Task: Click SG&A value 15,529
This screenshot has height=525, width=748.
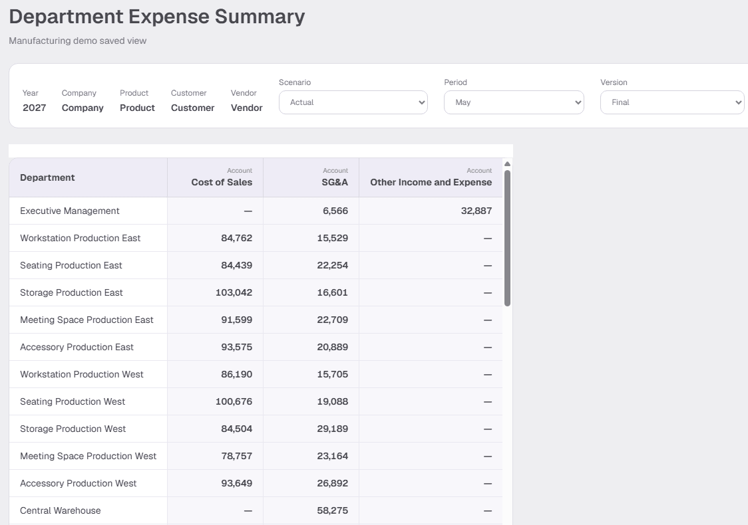Action: (333, 238)
